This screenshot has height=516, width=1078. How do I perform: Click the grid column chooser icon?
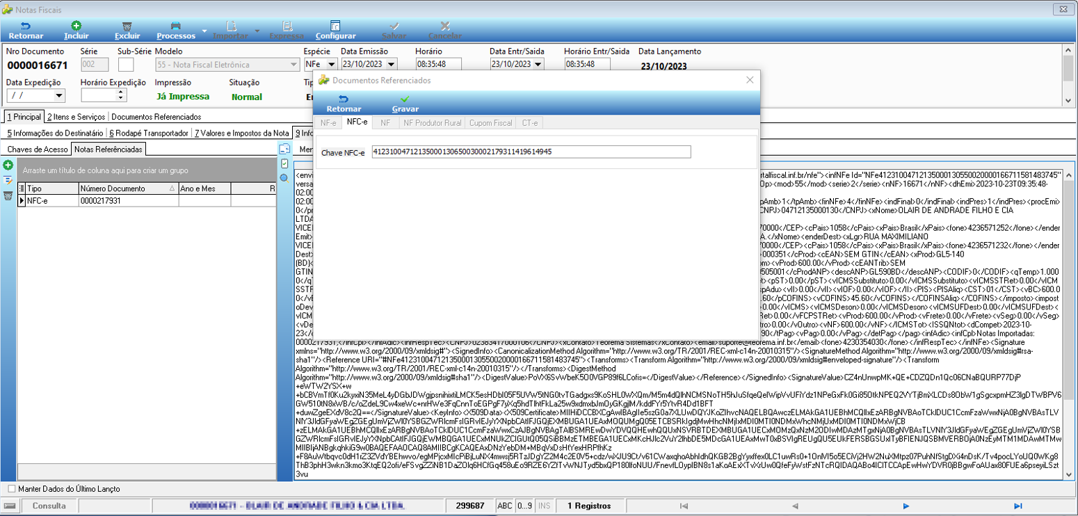pos(22,188)
